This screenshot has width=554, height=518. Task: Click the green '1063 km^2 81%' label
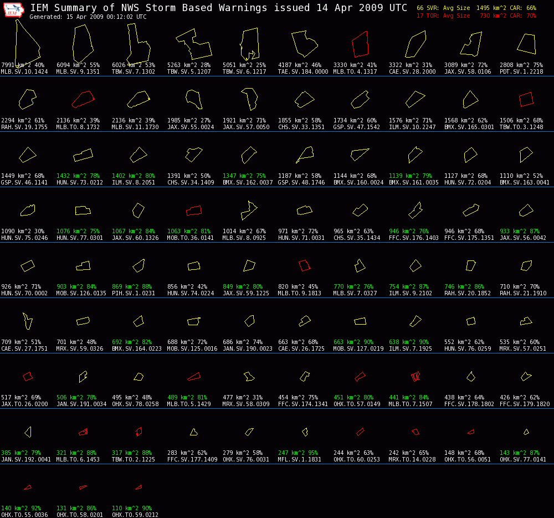189,231
